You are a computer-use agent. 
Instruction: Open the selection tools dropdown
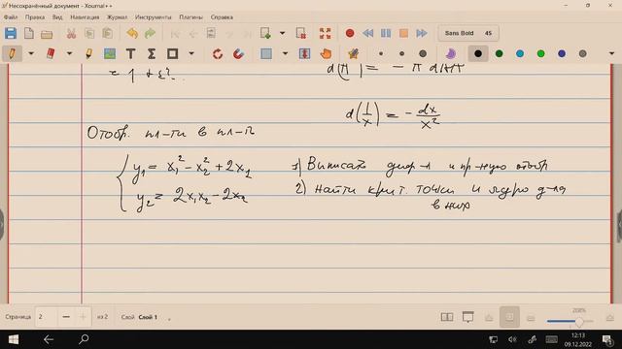(285, 54)
